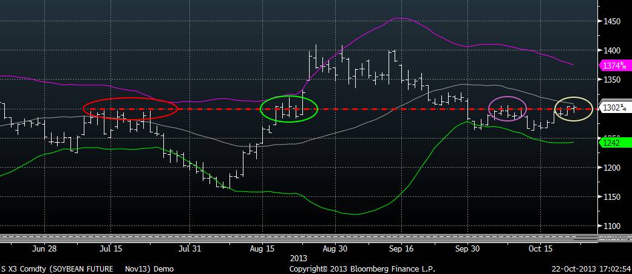Click the magenta 1374 5/8 price tag
The image size is (632, 274).
tap(615, 66)
